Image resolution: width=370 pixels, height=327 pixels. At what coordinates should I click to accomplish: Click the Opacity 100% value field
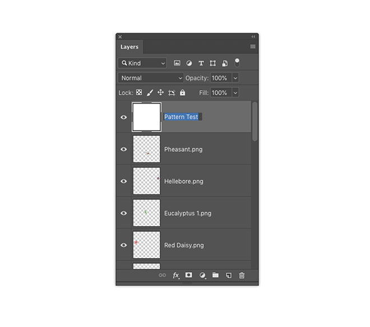[x=221, y=78]
